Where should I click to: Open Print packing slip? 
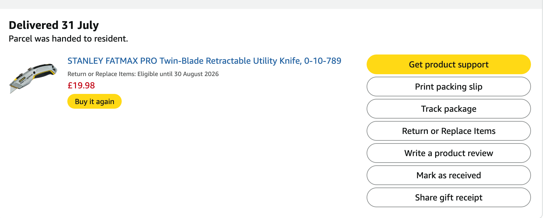pos(448,87)
